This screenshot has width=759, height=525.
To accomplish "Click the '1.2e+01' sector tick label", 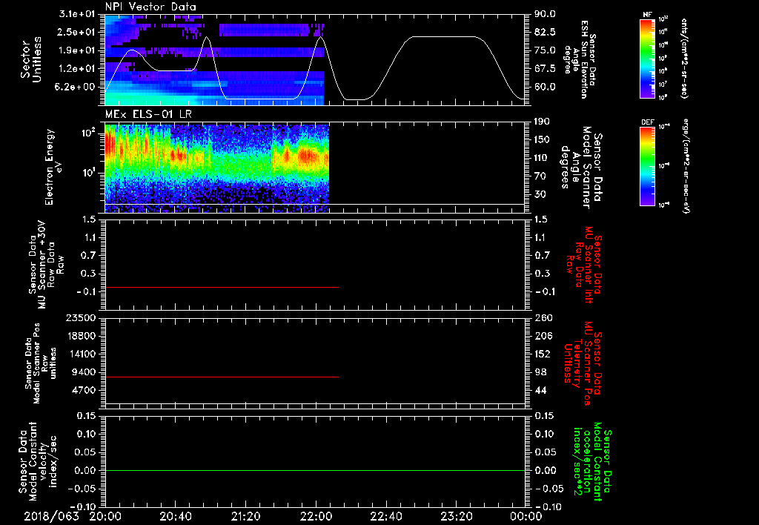I will pos(77,69).
